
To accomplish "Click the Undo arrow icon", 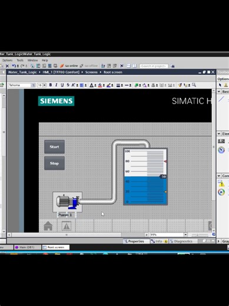I will 14,66.
